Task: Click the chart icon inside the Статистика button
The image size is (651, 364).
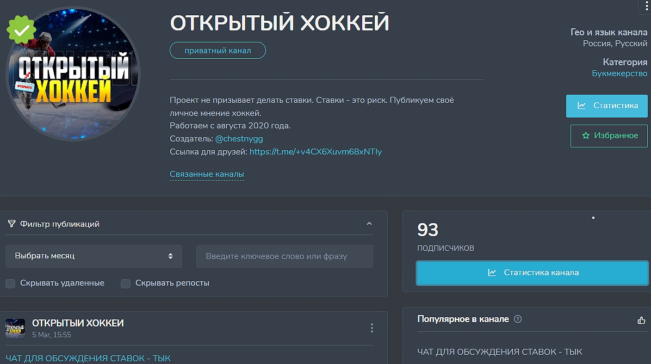Action: [581, 106]
